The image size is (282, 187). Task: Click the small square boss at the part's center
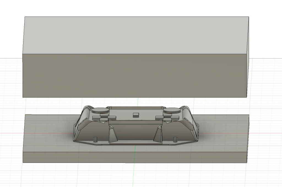[x=135, y=115]
